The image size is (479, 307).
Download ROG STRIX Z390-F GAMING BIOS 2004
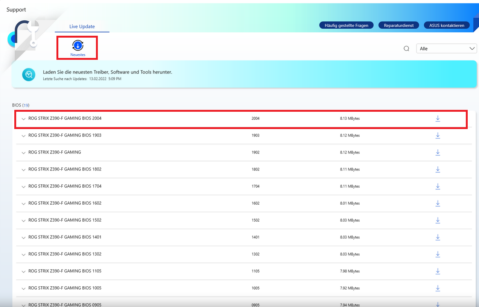tap(438, 119)
